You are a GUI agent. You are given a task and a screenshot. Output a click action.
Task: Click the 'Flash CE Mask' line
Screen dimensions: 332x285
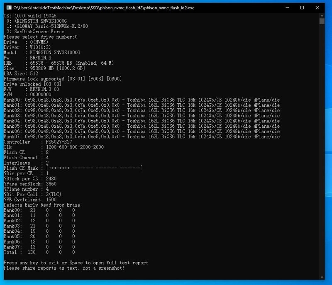[73, 168]
